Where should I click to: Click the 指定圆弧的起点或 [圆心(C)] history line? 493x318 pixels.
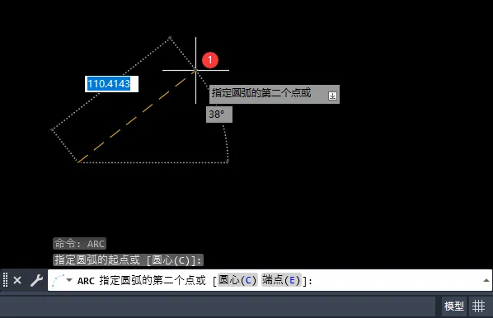pyautogui.click(x=129, y=260)
